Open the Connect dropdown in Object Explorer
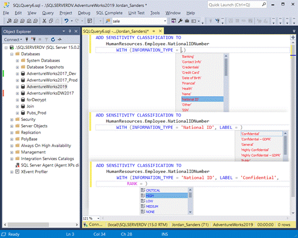298x238 pixels. pos(13,39)
